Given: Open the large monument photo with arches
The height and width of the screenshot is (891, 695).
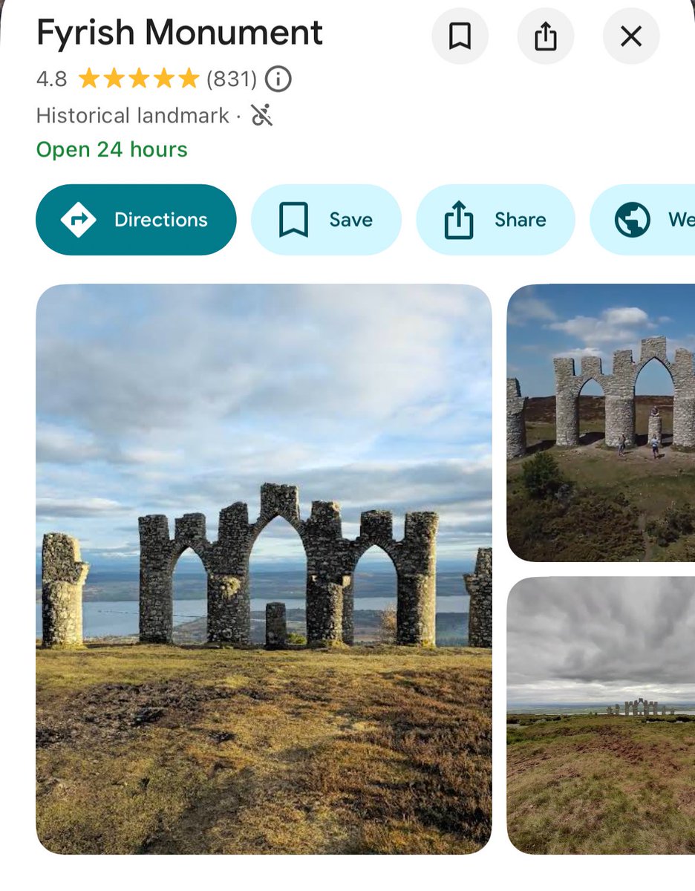Looking at the screenshot, I should pyautogui.click(x=264, y=569).
